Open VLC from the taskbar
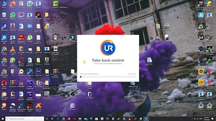216x121 pixels. [130, 119]
